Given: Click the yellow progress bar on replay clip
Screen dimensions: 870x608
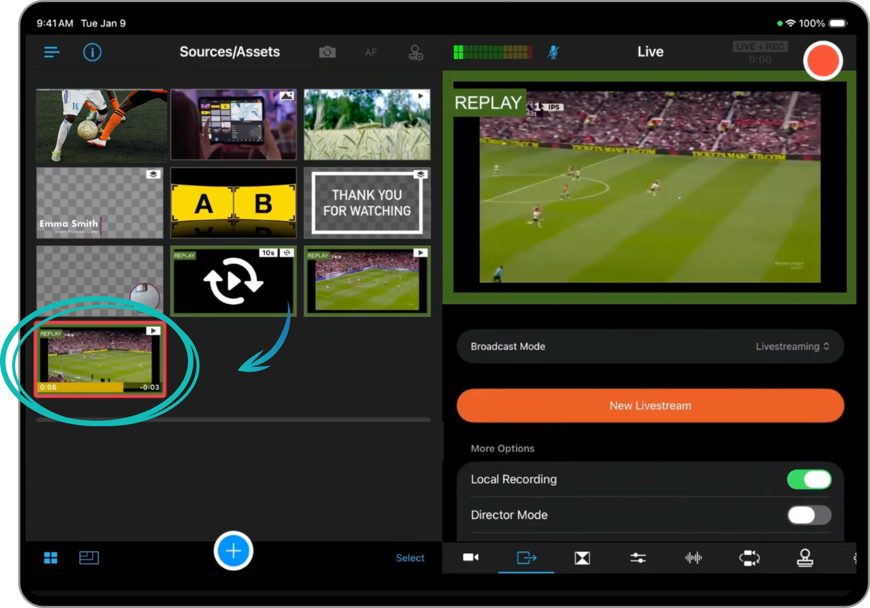Looking at the screenshot, I should (80, 387).
